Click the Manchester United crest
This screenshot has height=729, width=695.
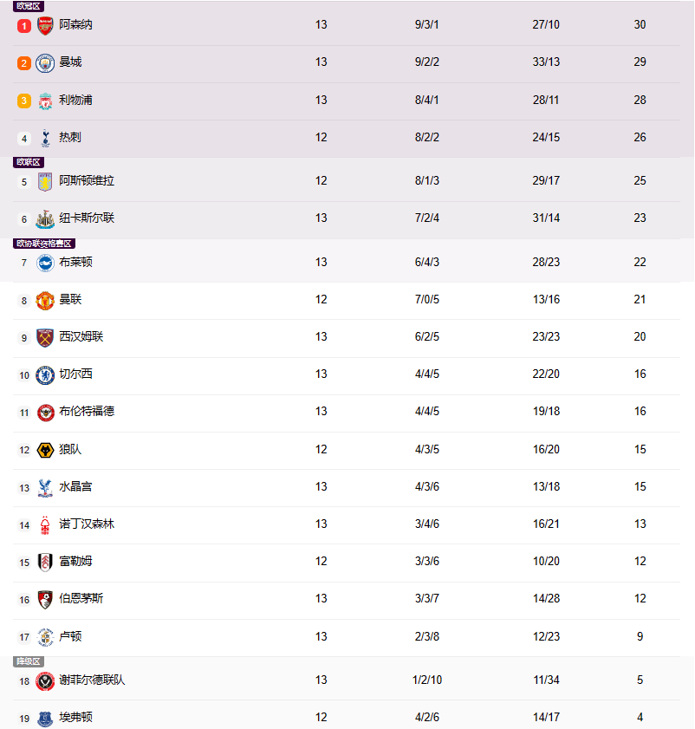[45, 301]
